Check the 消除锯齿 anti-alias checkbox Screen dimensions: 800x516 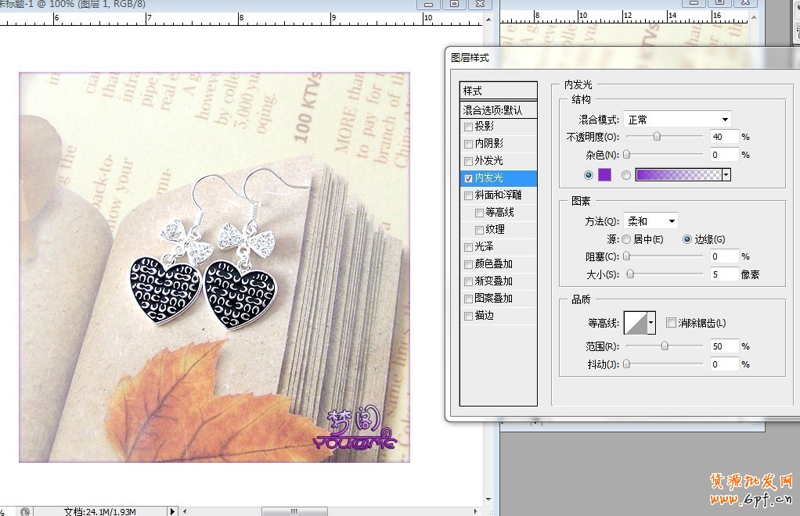click(x=671, y=323)
